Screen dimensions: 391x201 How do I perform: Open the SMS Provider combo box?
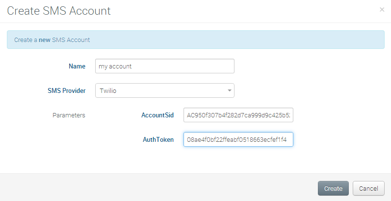coord(164,90)
